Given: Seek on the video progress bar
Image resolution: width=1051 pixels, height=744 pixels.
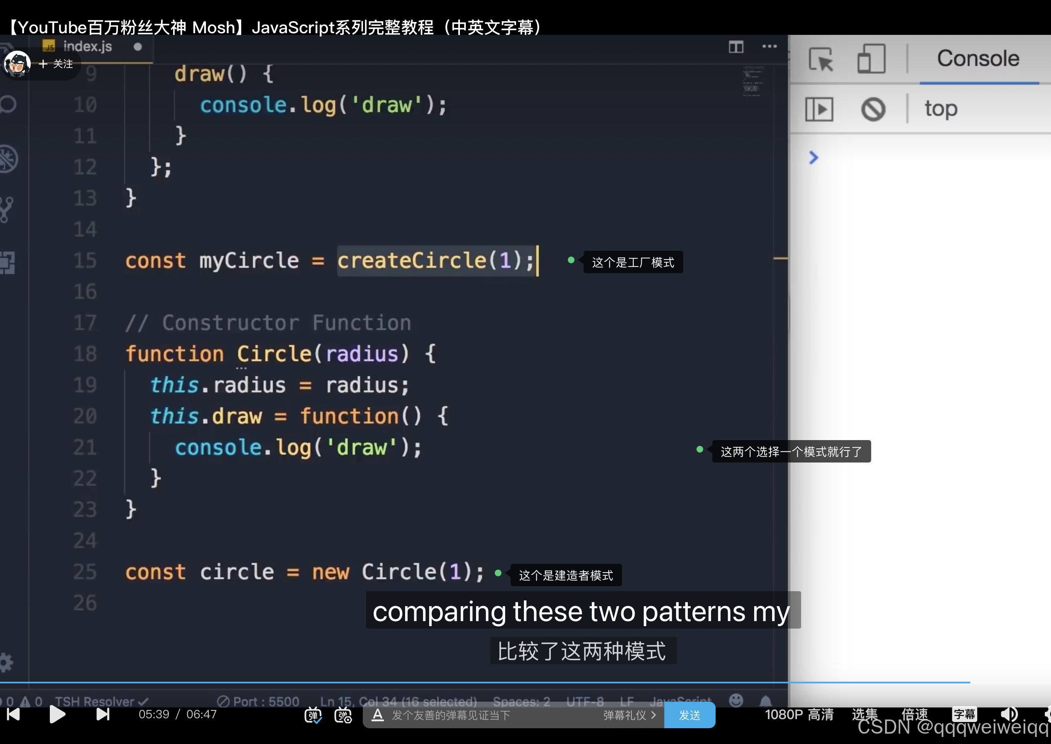Looking at the screenshot, I should (525, 683).
